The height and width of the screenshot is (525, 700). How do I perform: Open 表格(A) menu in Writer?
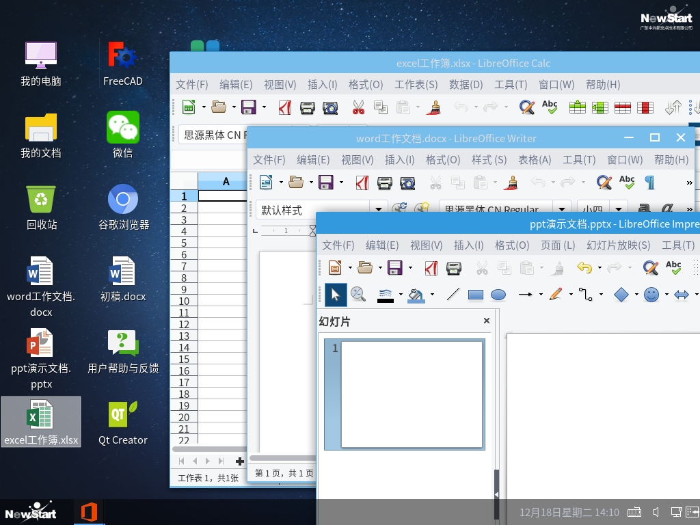click(x=535, y=159)
